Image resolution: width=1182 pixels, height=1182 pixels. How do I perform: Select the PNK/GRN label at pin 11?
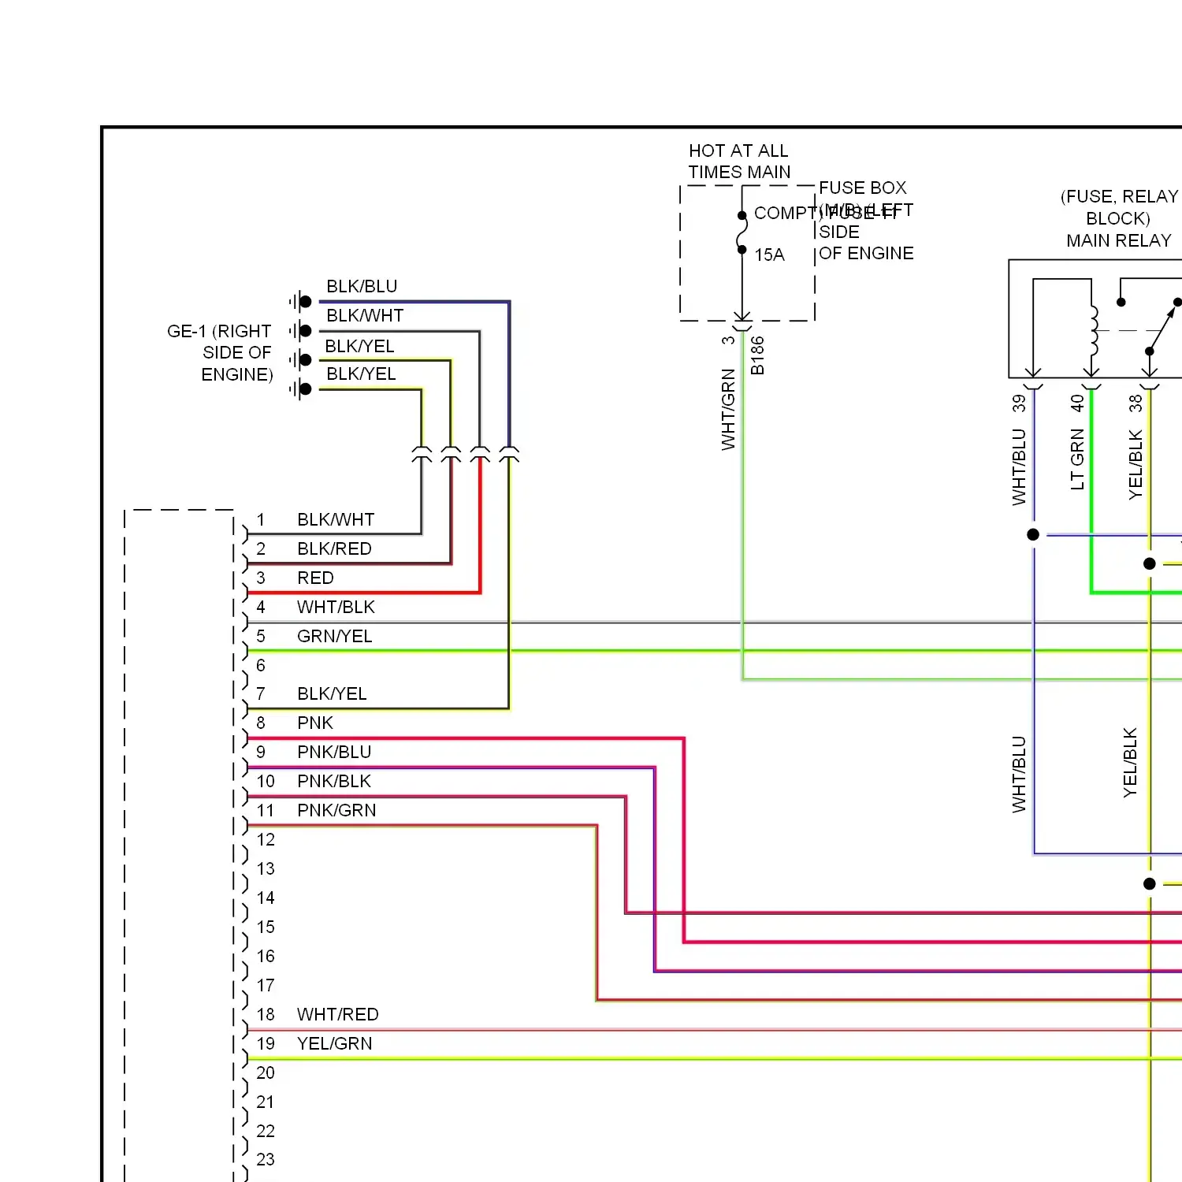click(336, 810)
